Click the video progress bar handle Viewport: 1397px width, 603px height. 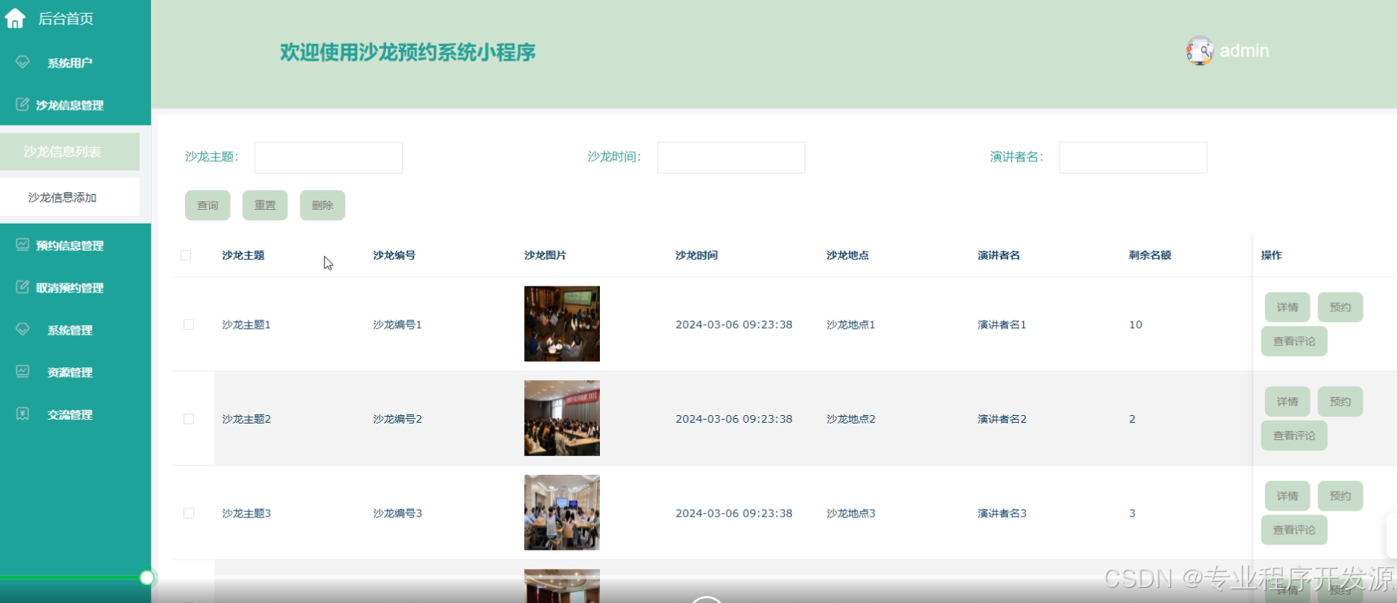coord(147,578)
